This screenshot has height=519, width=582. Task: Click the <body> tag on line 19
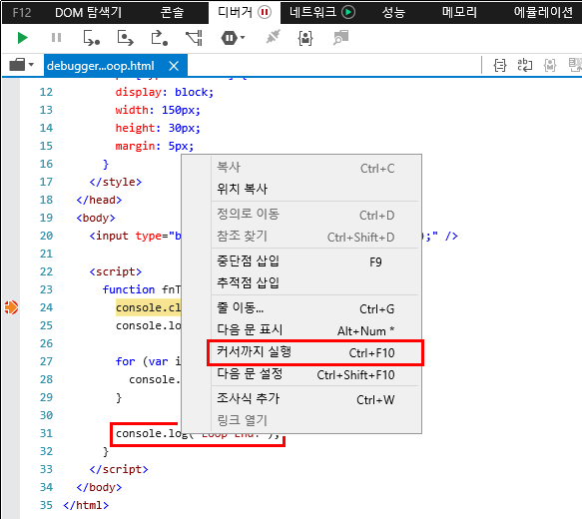click(x=96, y=218)
